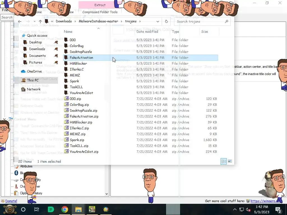The image size is (287, 215).
Task: Switch to large icons view layout
Action: pos(230,161)
